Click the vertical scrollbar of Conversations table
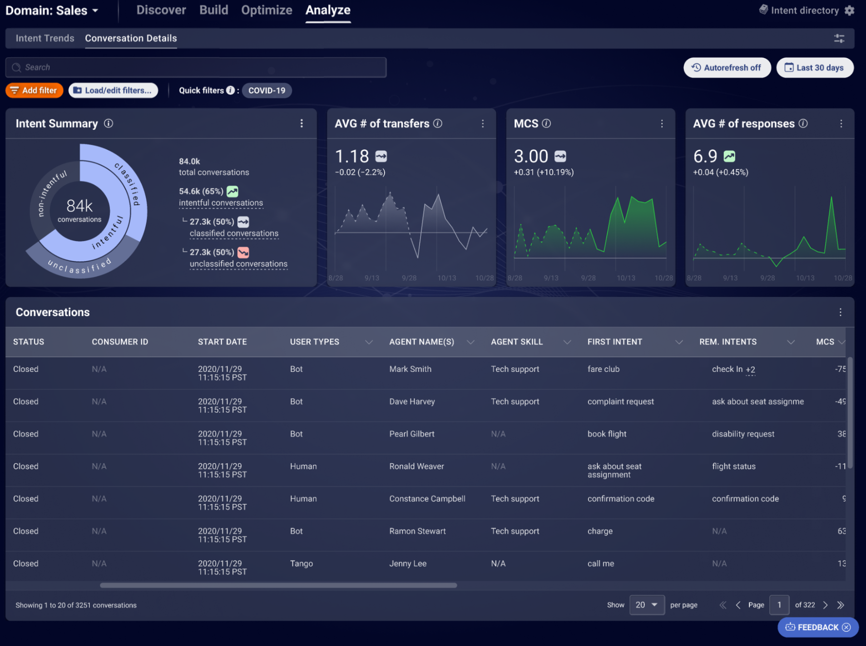The width and height of the screenshot is (866, 646). (850, 413)
